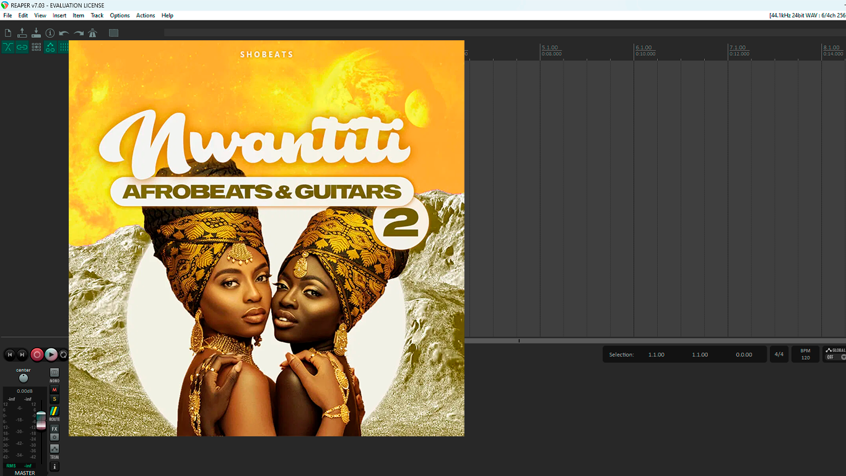Image resolution: width=846 pixels, height=476 pixels.
Task: Open project with upload-arrow toolbar icon
Action: click(x=22, y=33)
